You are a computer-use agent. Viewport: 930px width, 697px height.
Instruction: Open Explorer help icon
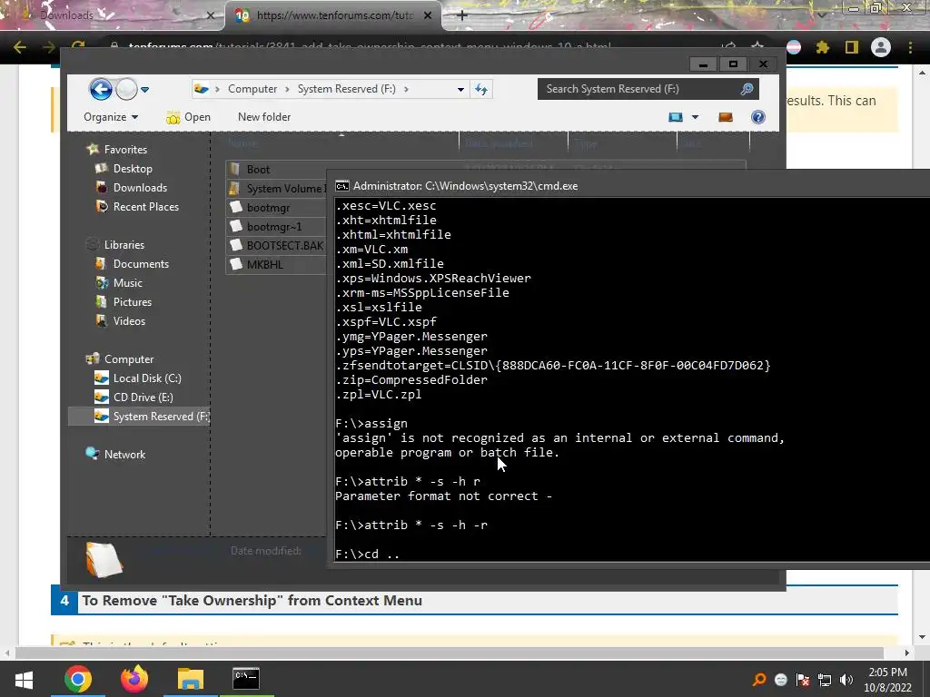[x=758, y=117]
